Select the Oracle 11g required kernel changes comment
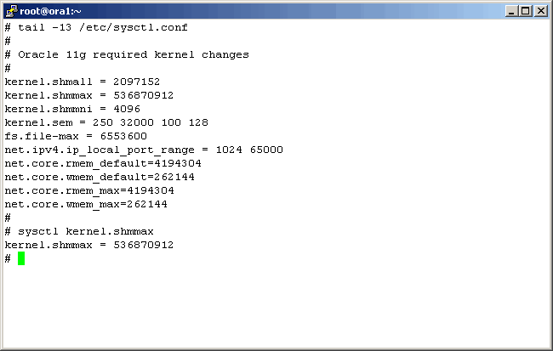The width and height of the screenshot is (553, 351). coord(133,54)
